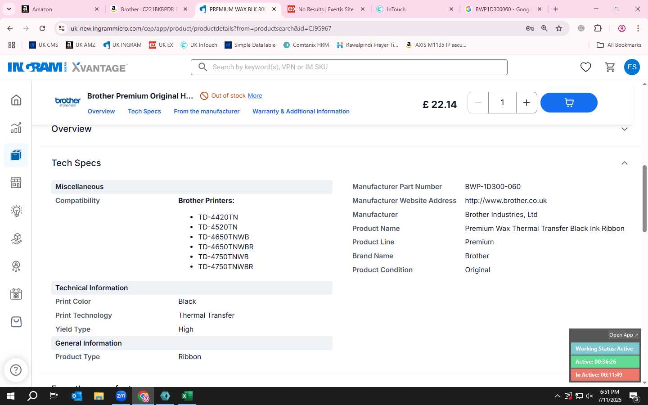The image size is (648, 405).
Task: Reload the current page
Action: [42, 28]
